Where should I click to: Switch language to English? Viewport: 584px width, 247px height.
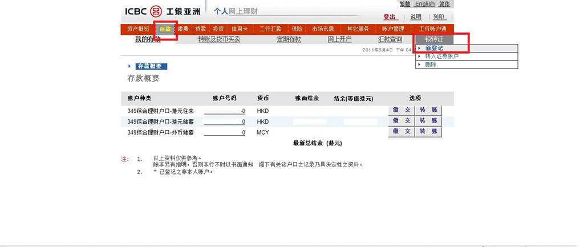[x=424, y=4]
